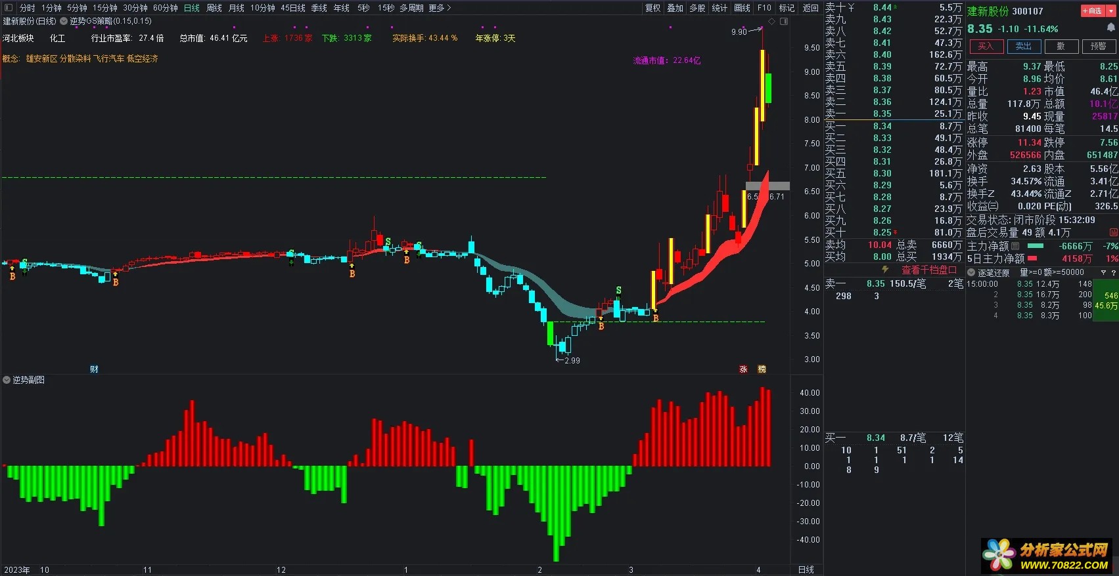
Task: Click the 雄安新区 concept tag
Action: click(x=41, y=59)
